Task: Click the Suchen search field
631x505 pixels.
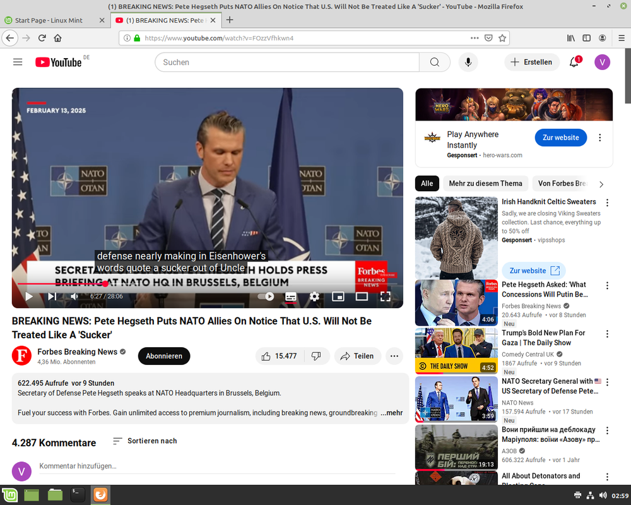Action: [x=287, y=62]
